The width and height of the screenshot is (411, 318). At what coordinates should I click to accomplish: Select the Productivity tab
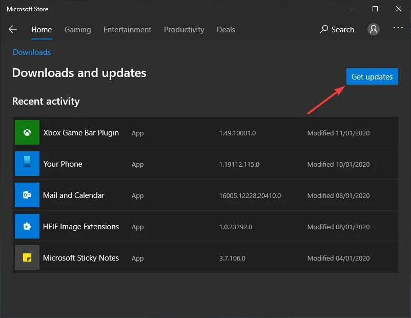184,30
